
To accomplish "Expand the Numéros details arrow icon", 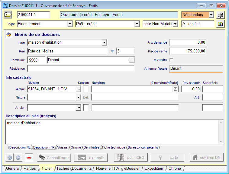I will click(176, 89).
